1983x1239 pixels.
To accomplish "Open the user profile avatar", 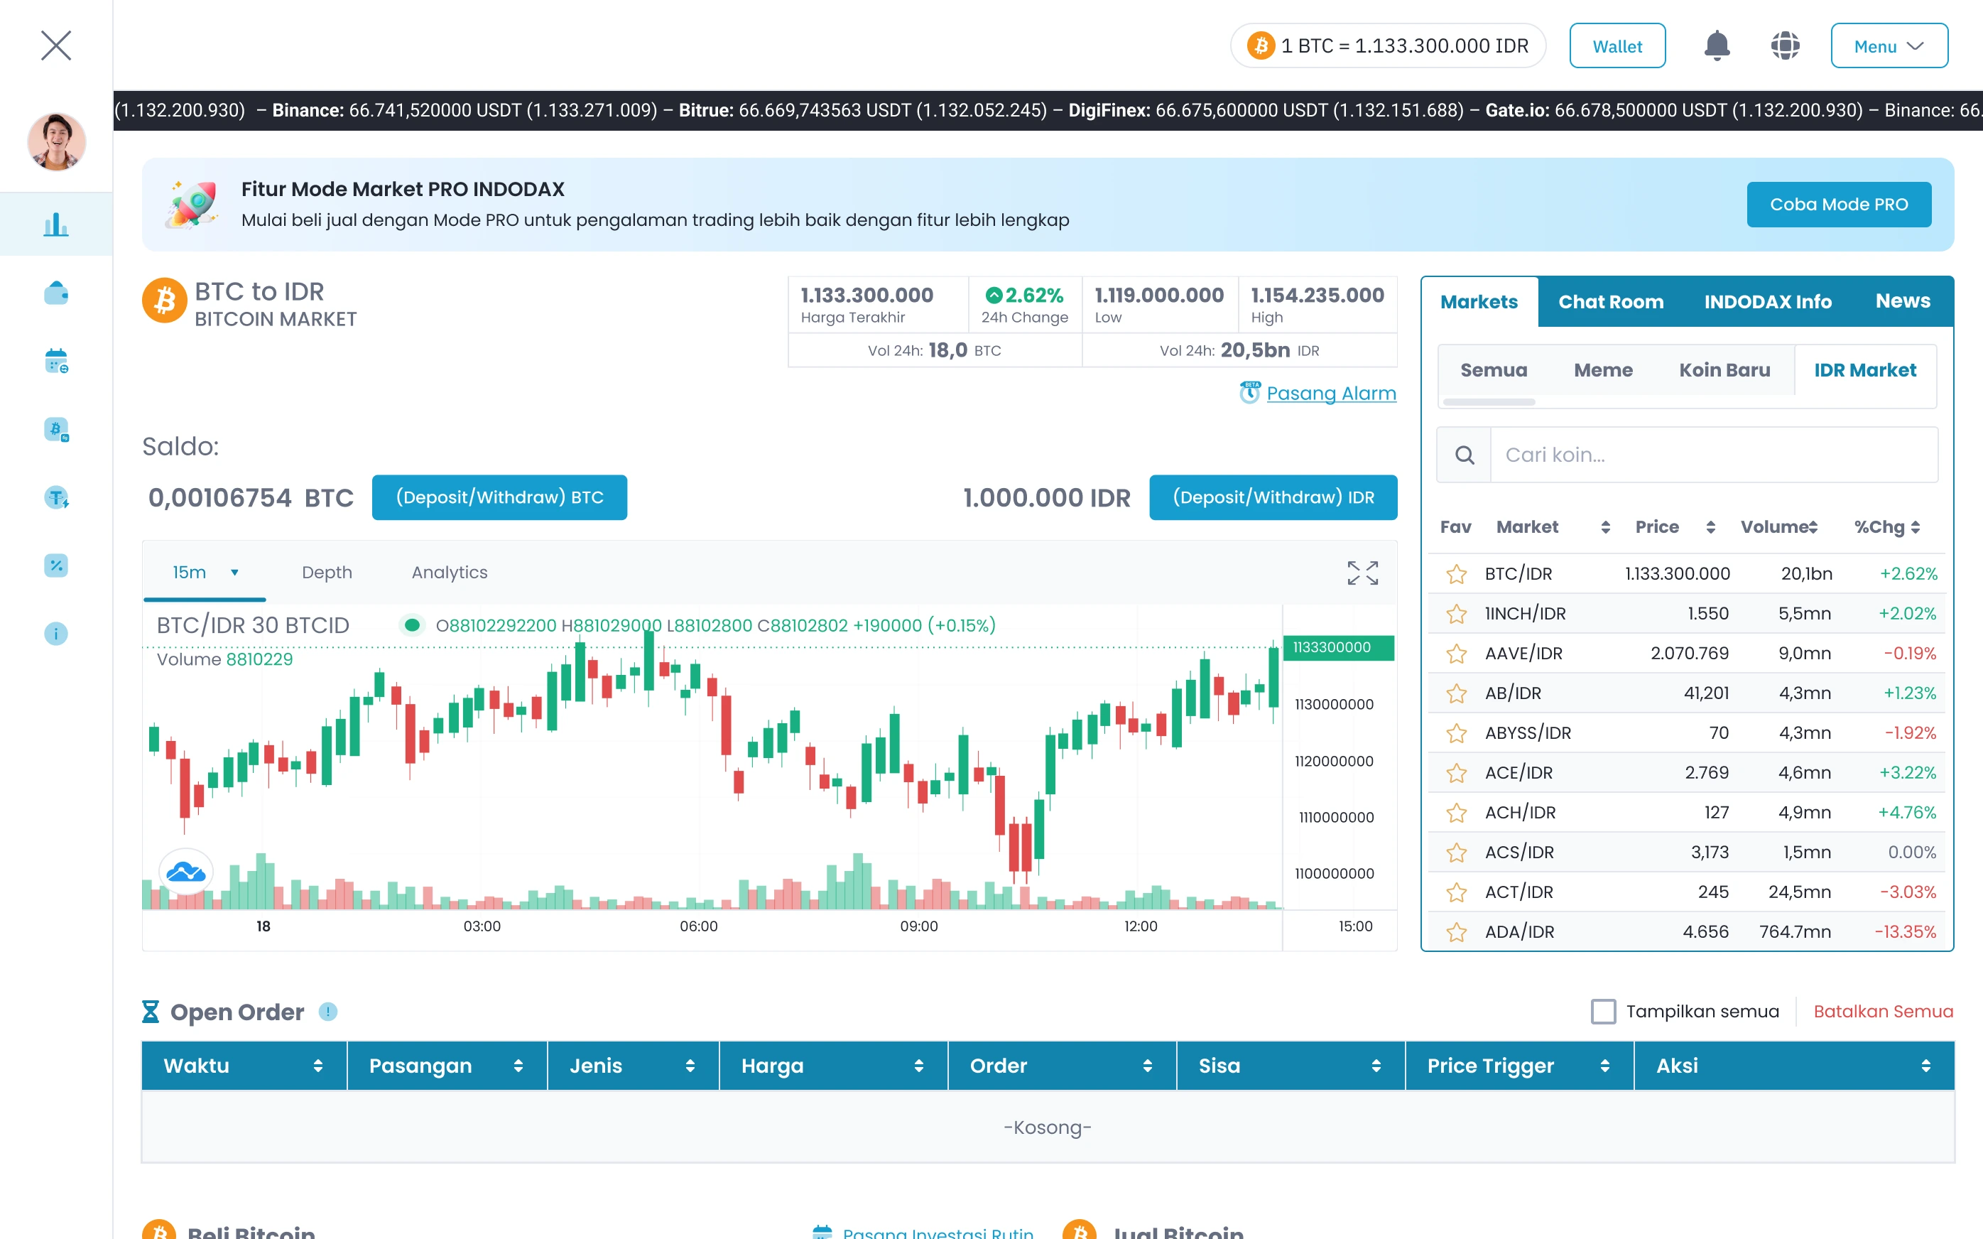I will [57, 142].
